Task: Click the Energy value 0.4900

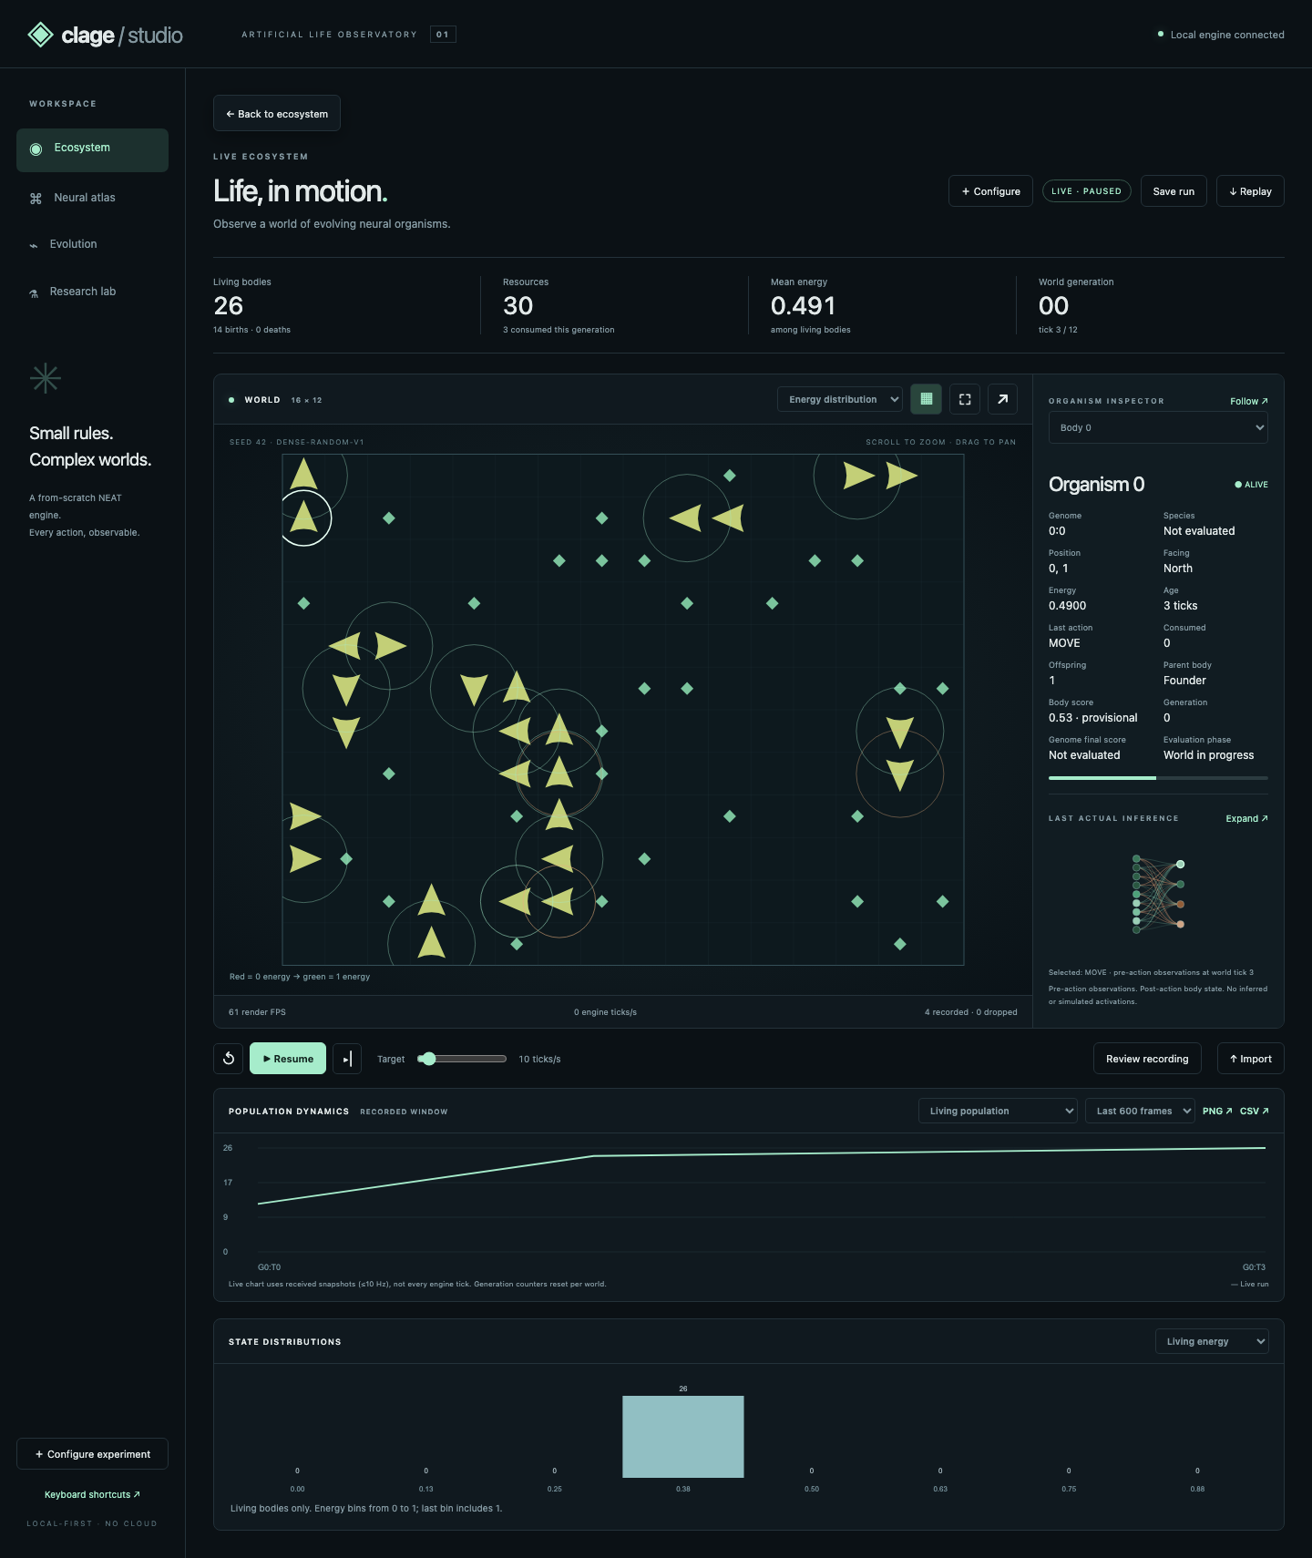Action: tap(1067, 606)
